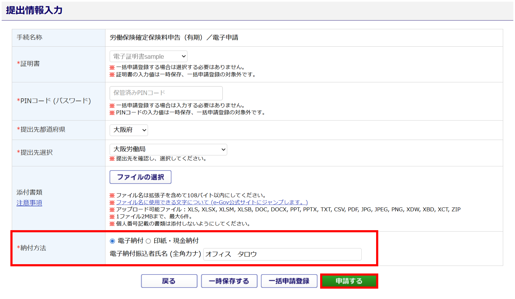The height and width of the screenshot is (299, 515).
Task: Select the 電子納付 radio button
Action: tap(112, 241)
